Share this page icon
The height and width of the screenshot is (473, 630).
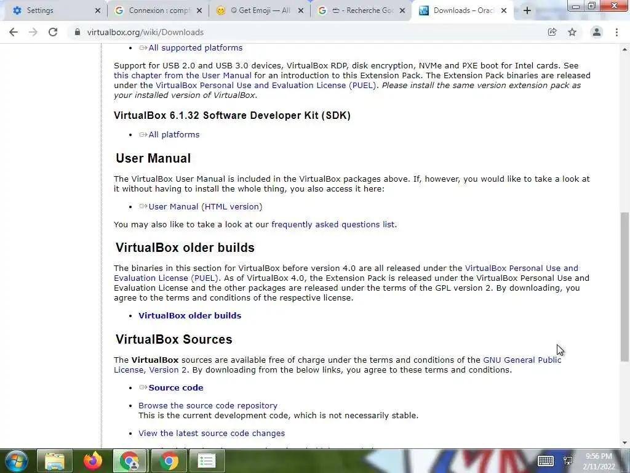tap(552, 32)
